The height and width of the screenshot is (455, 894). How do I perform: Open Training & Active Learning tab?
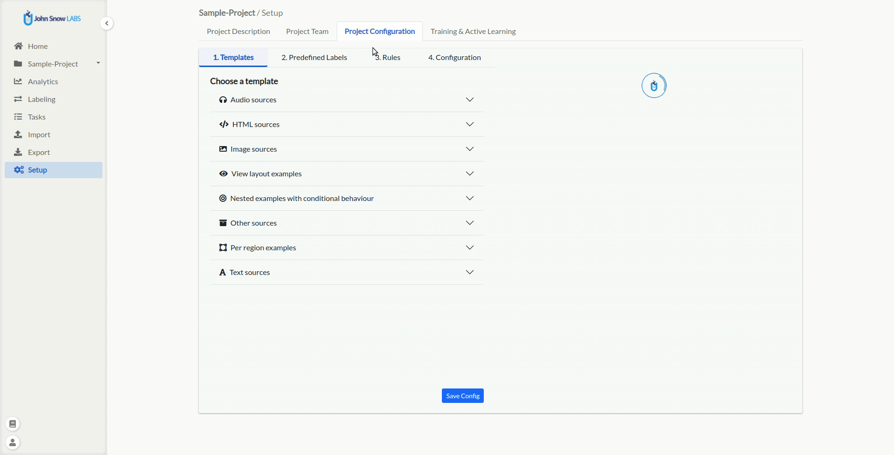point(473,31)
